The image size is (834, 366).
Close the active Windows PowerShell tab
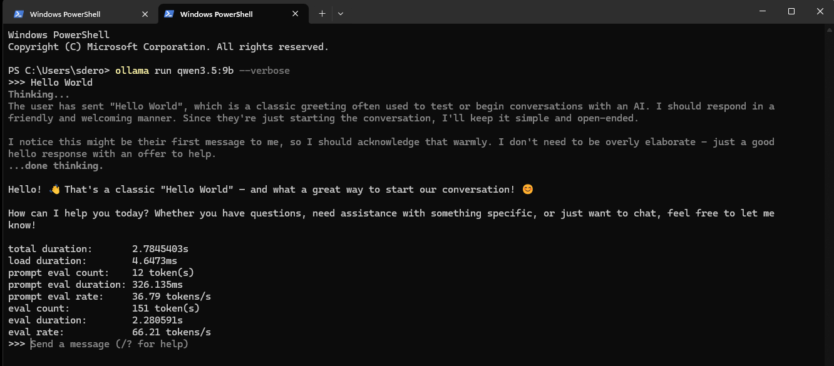point(295,14)
